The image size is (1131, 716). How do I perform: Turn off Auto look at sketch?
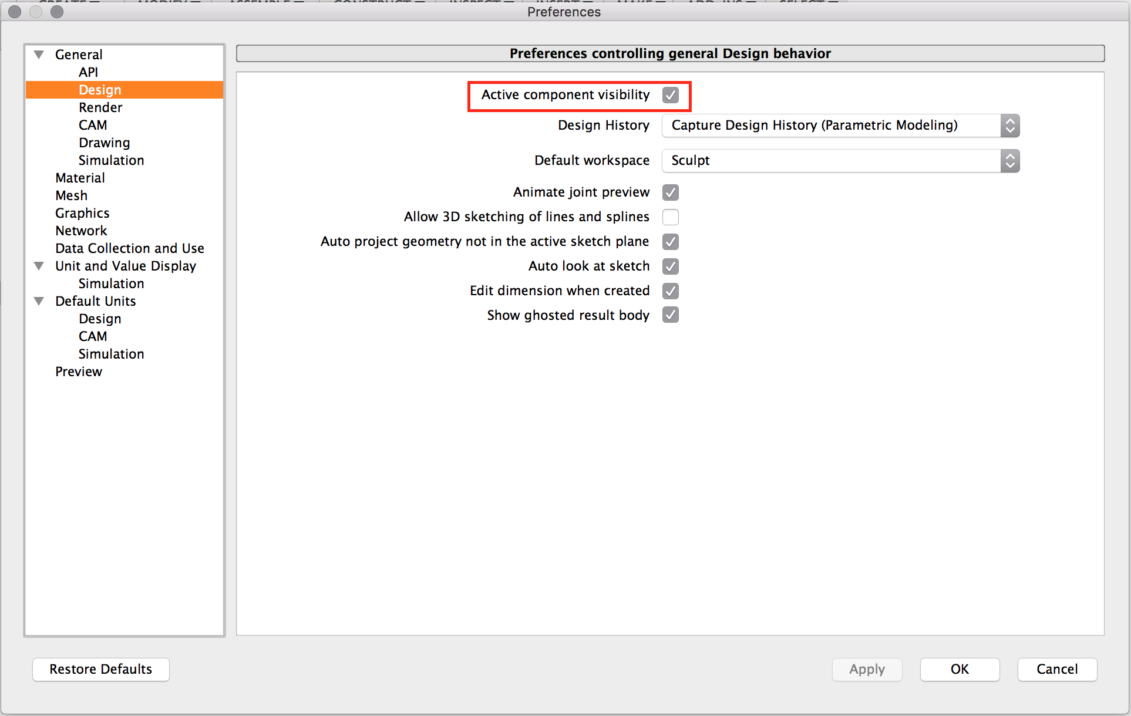pyautogui.click(x=670, y=266)
